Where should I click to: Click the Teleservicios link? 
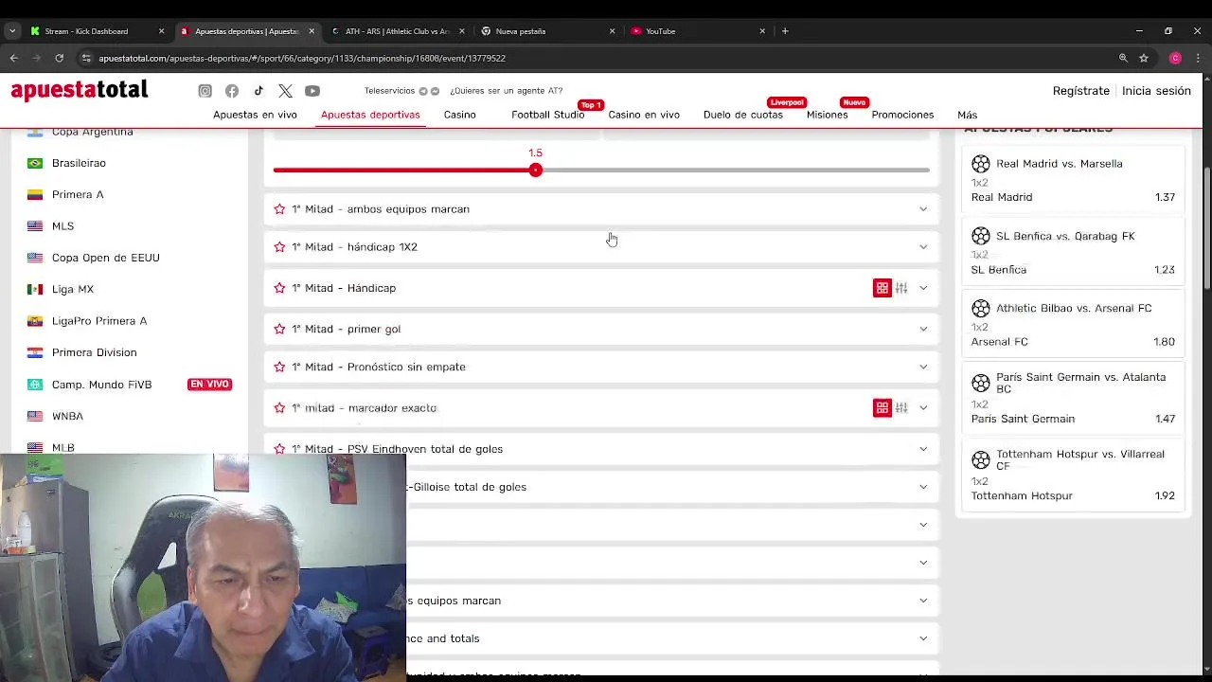tap(389, 91)
